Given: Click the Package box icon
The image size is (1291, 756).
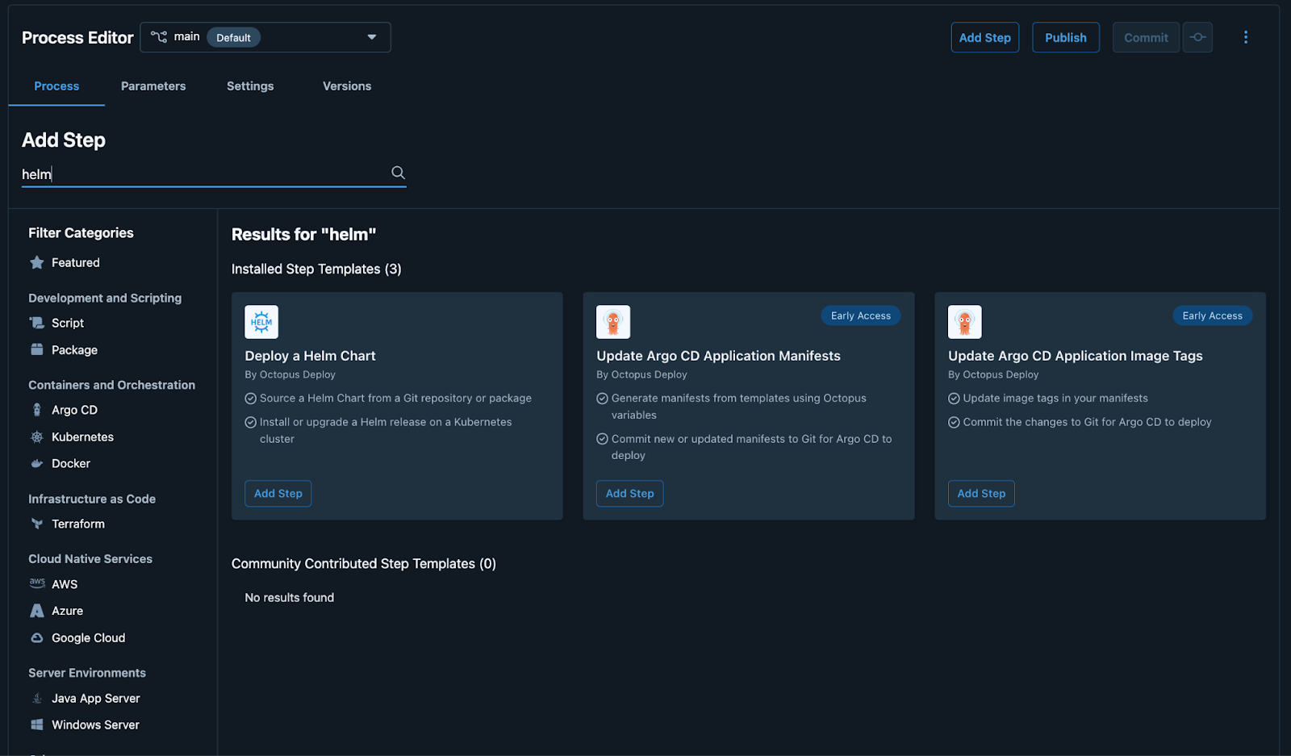Looking at the screenshot, I should (37, 349).
